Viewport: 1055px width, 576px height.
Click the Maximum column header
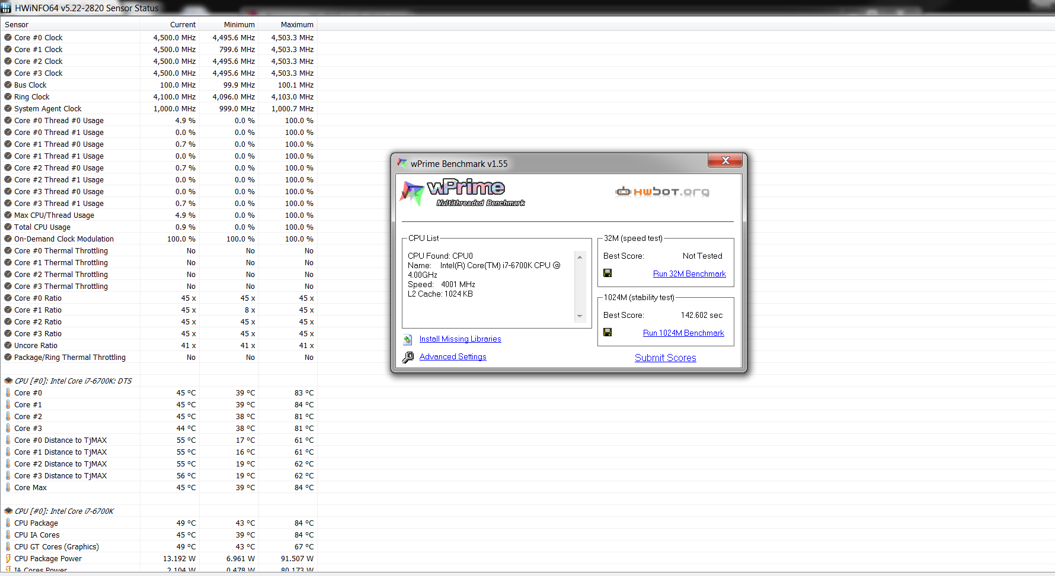(x=288, y=24)
